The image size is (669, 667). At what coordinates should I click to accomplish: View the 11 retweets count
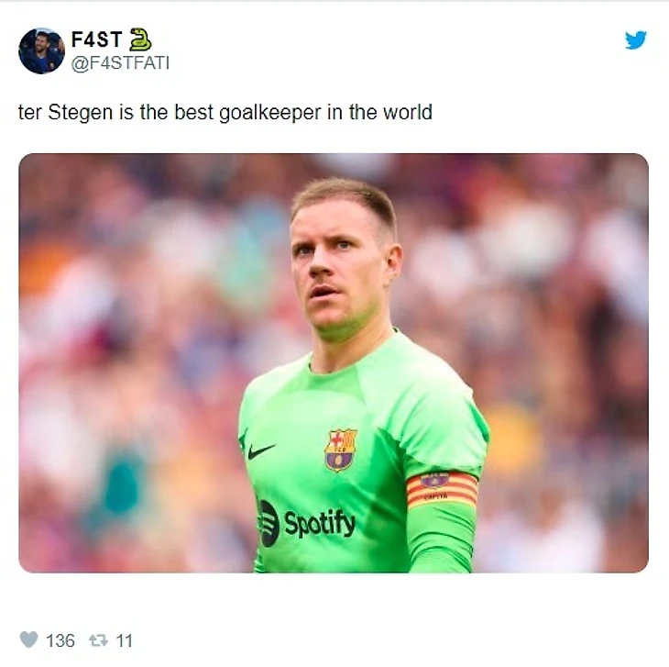click(x=124, y=640)
